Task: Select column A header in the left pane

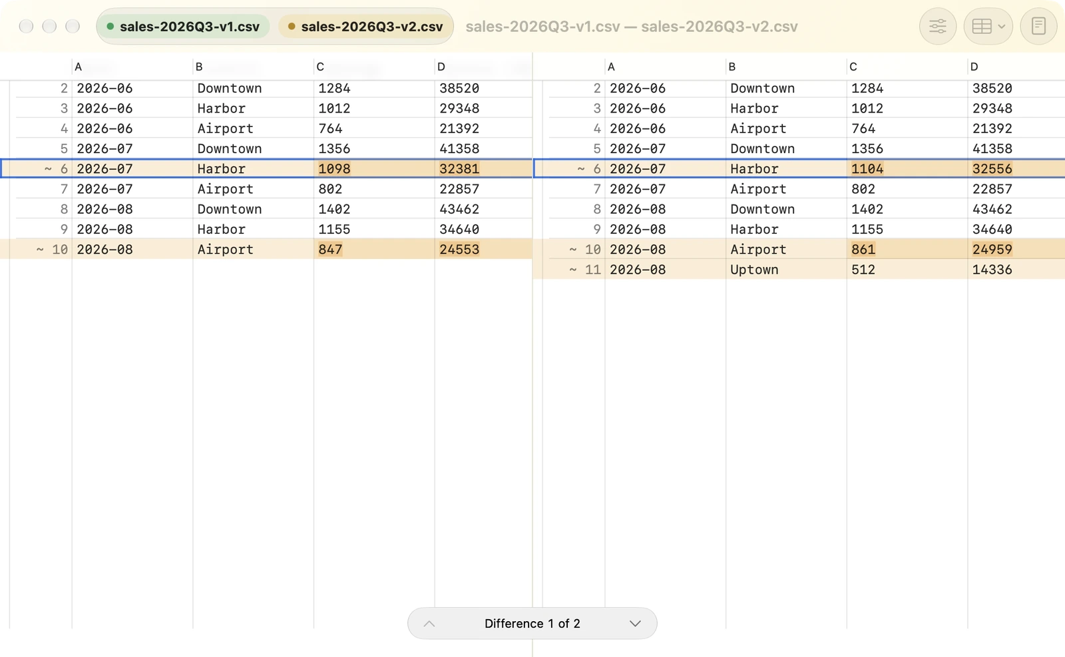Action: pyautogui.click(x=79, y=67)
